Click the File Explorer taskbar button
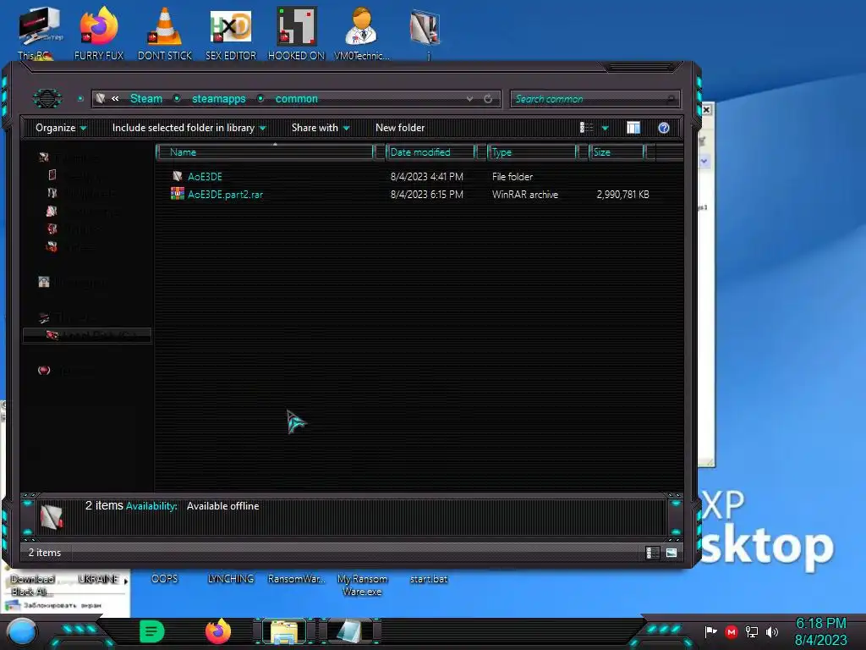Image resolution: width=866 pixels, height=650 pixels. tap(284, 632)
